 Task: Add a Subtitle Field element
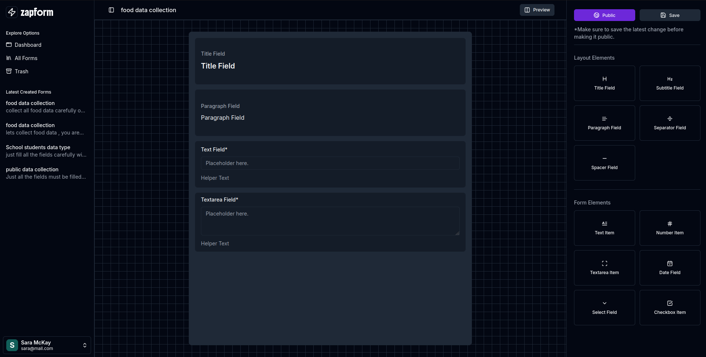click(x=670, y=83)
